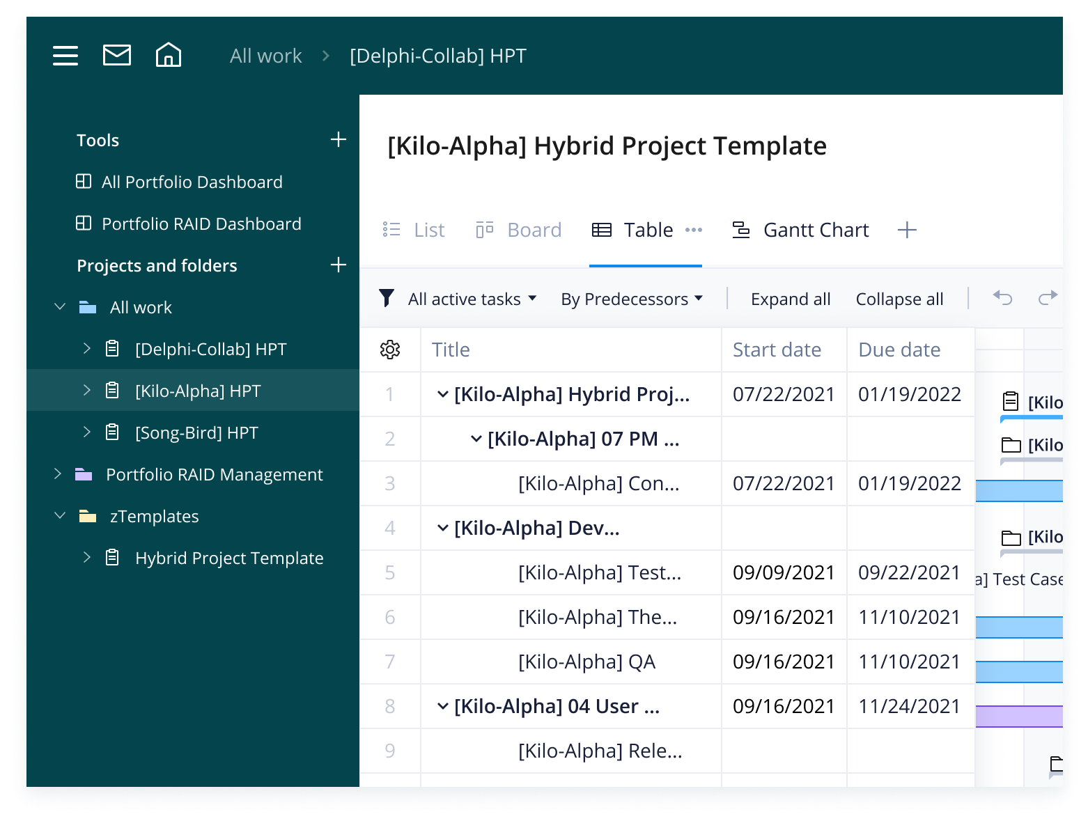Open All Portfolio Dashboard

192,182
